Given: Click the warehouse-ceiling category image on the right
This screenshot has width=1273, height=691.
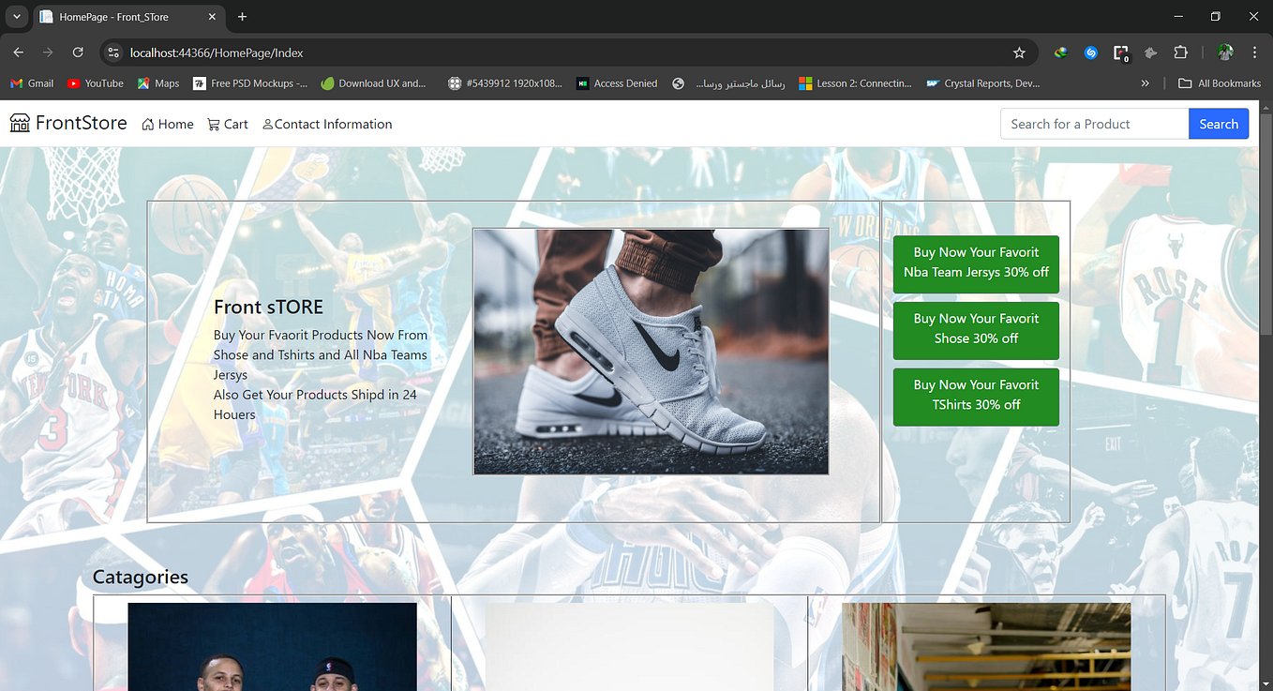Looking at the screenshot, I should coord(986,646).
